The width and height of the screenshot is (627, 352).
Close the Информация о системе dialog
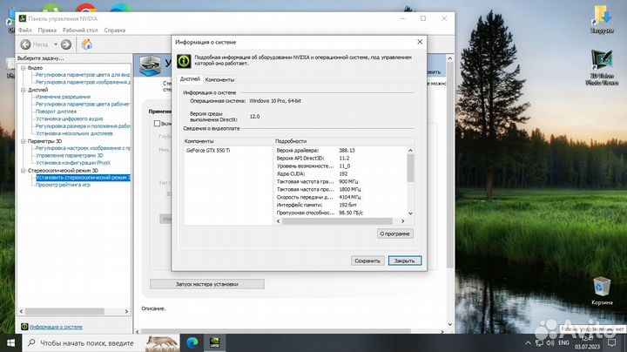420,42
